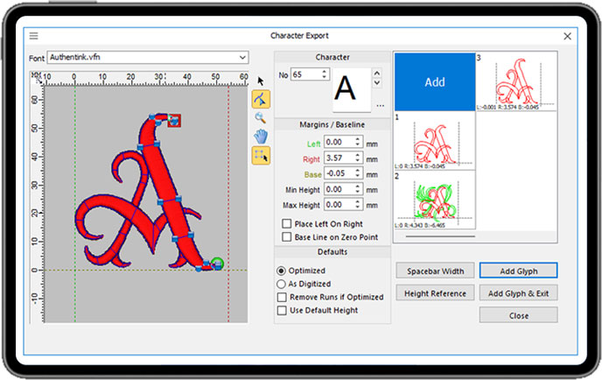Choose the magnifier zoom tool

(260, 117)
